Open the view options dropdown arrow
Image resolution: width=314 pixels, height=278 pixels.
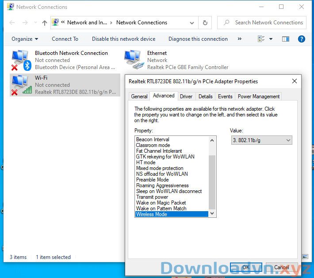(271, 39)
